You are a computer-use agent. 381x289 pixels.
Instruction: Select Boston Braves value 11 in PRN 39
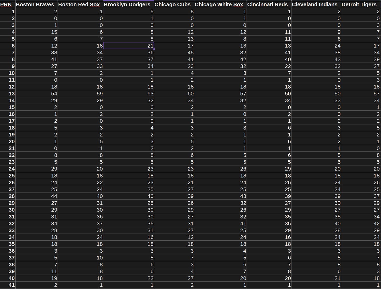(36, 271)
